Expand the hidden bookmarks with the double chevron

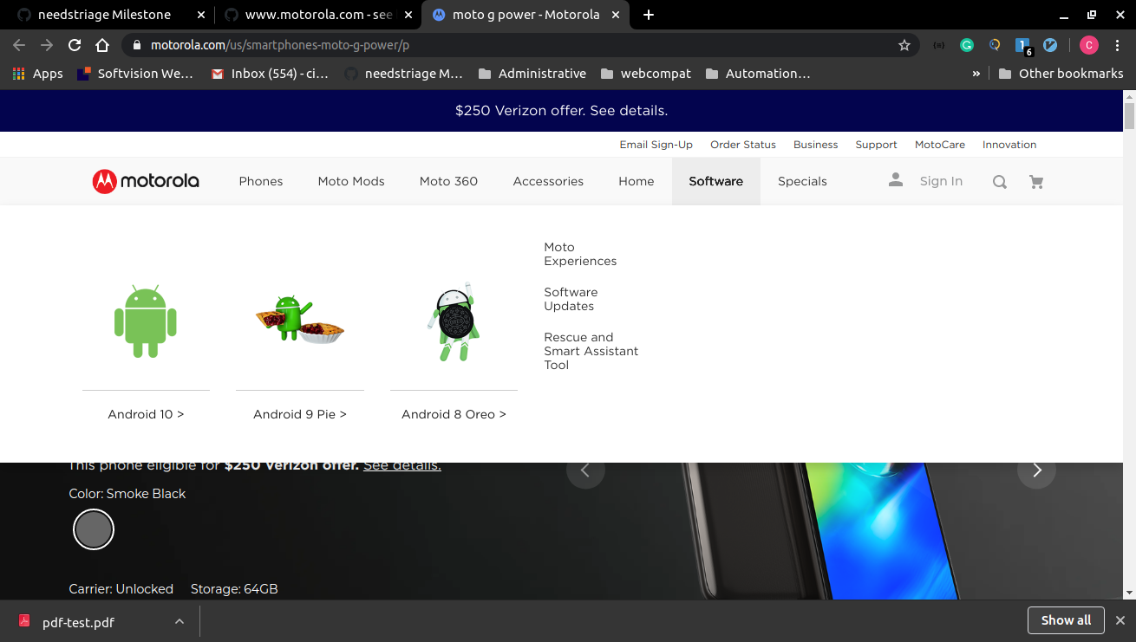coord(976,74)
